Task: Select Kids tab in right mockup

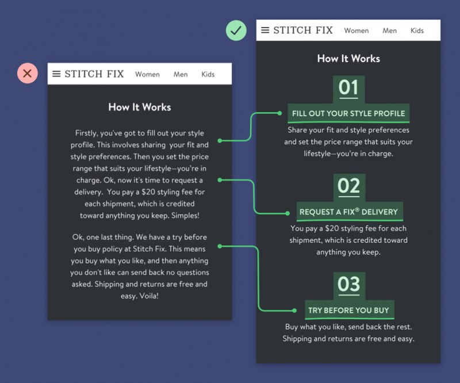Action: tap(417, 30)
